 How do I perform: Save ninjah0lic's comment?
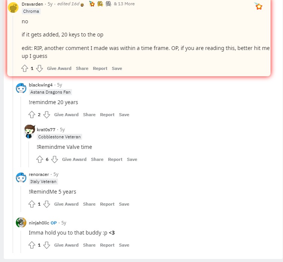(x=124, y=245)
